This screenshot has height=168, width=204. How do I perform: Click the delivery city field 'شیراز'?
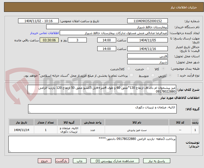(x=148, y=62)
